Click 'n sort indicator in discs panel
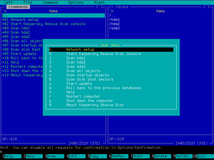This screenshot has height=160, width=214. 111,11
